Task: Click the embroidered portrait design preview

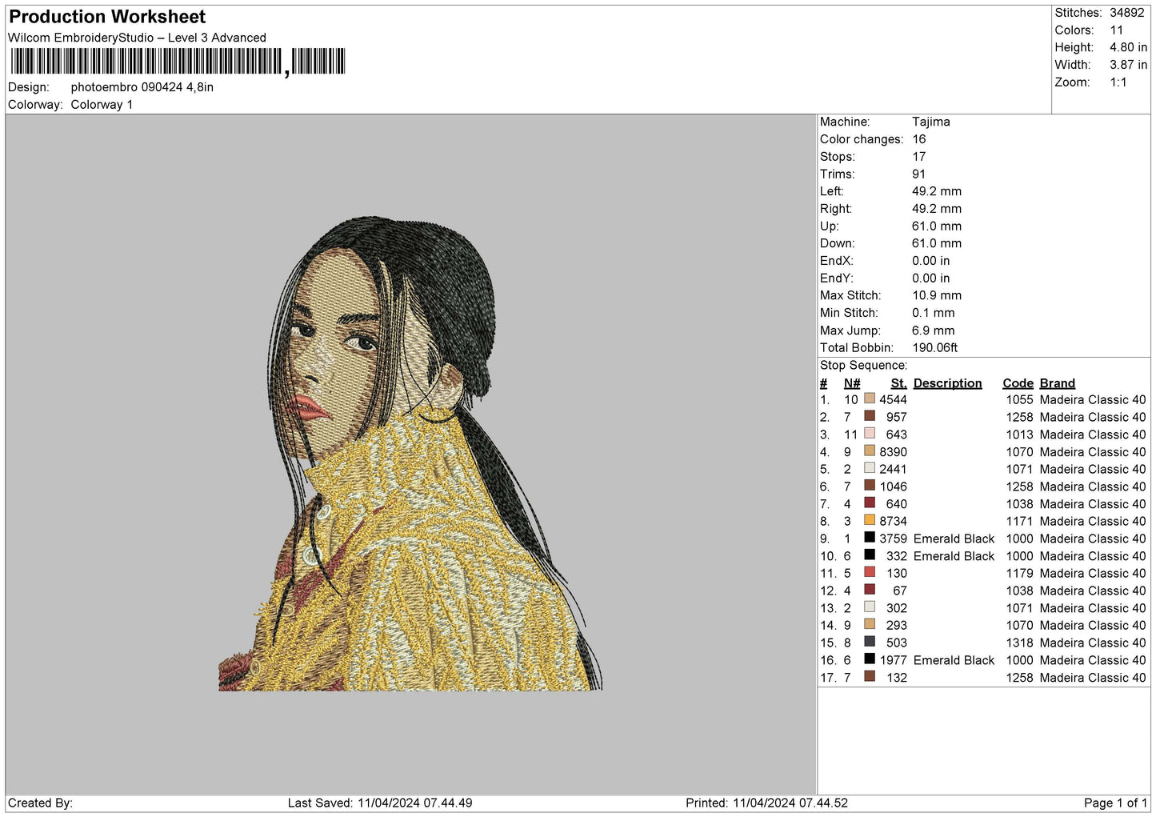Action: pos(410,454)
